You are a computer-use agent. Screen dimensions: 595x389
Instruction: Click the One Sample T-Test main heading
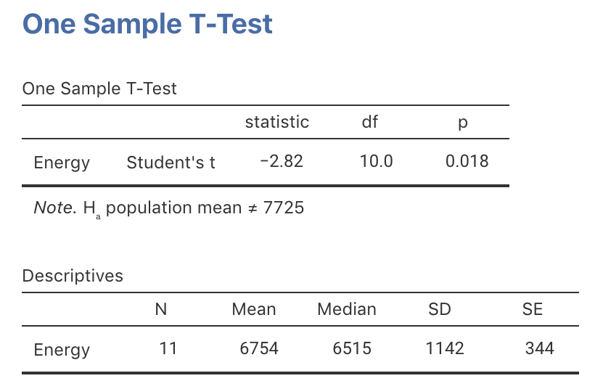tap(147, 25)
